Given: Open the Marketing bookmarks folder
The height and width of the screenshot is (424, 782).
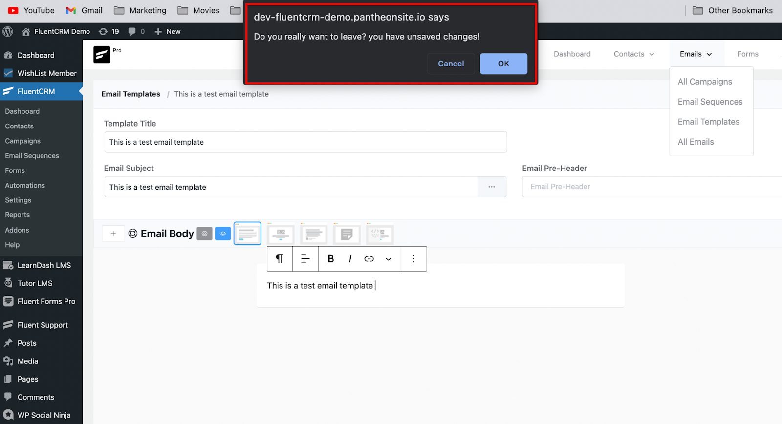Looking at the screenshot, I should [140, 10].
